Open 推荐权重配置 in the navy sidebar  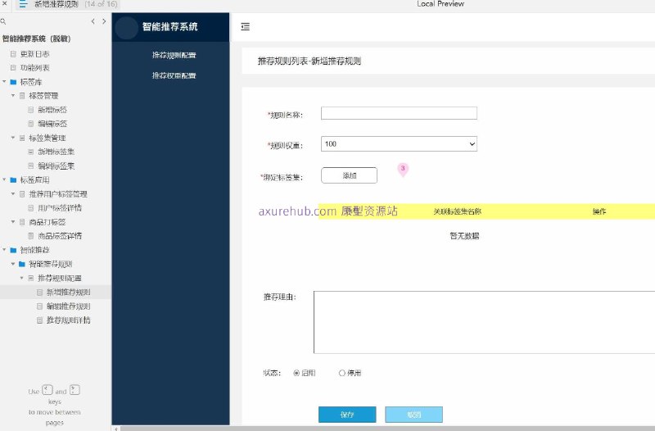(x=174, y=75)
